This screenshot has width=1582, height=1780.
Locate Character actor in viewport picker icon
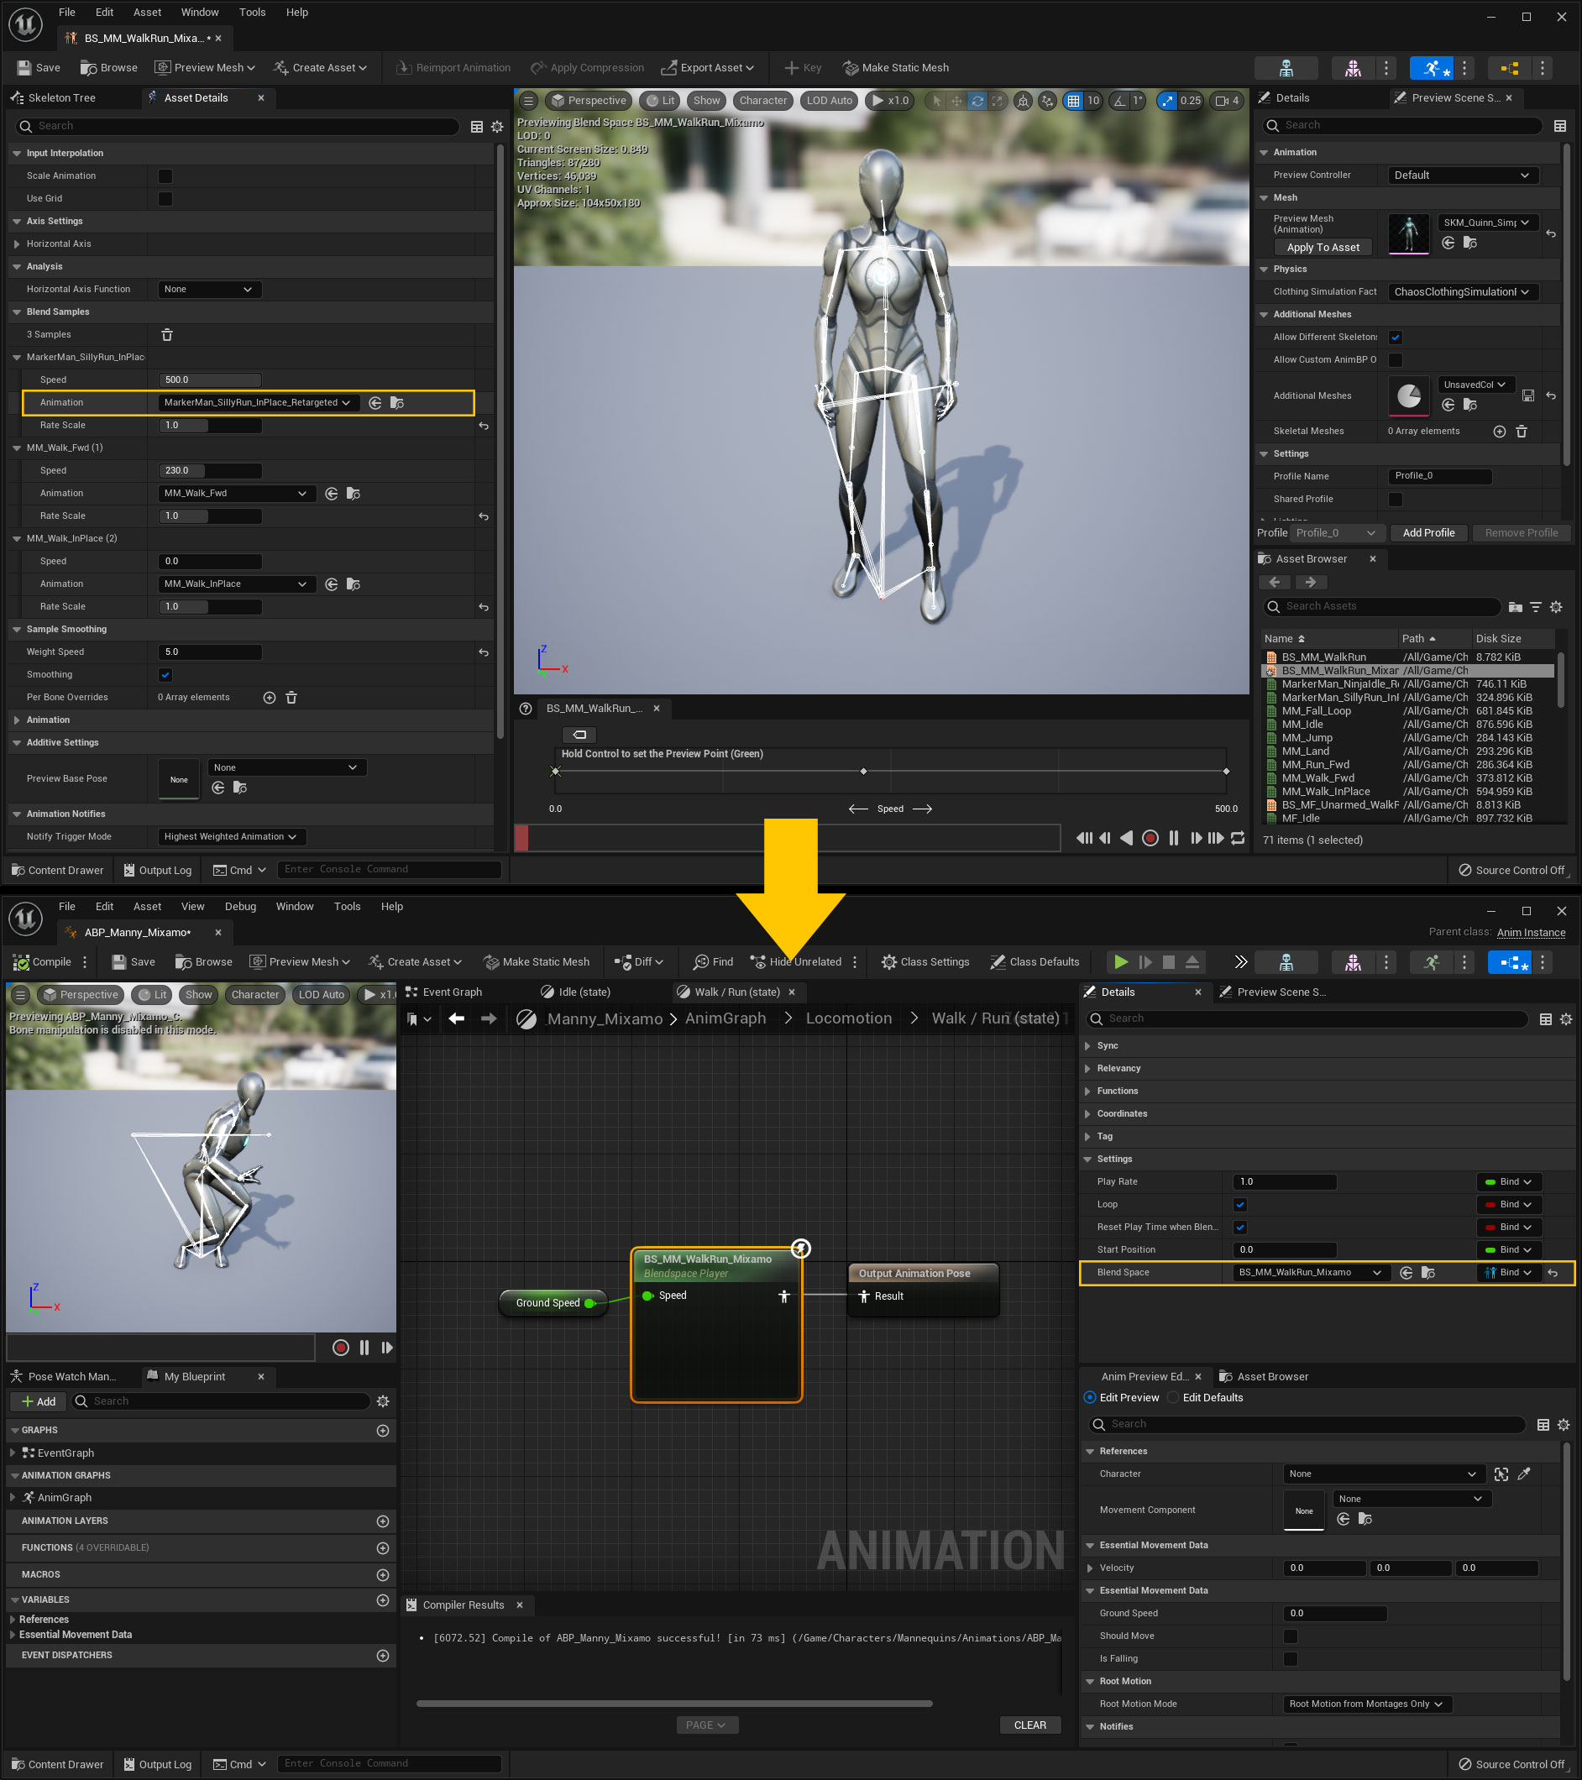coord(1501,1474)
